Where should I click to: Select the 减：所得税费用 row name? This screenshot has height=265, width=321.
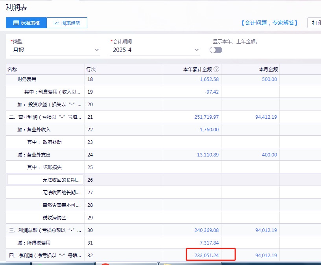click(x=34, y=243)
